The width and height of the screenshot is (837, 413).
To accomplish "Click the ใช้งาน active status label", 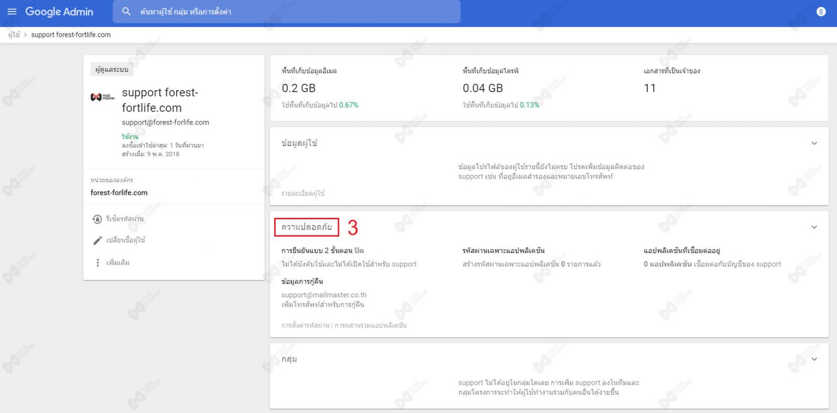I will pos(130,137).
